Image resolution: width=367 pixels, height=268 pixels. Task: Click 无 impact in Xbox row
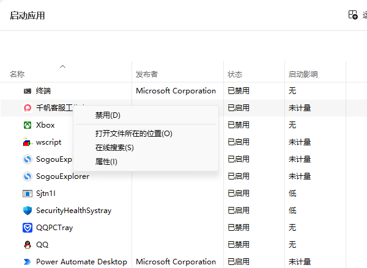coord(292,125)
